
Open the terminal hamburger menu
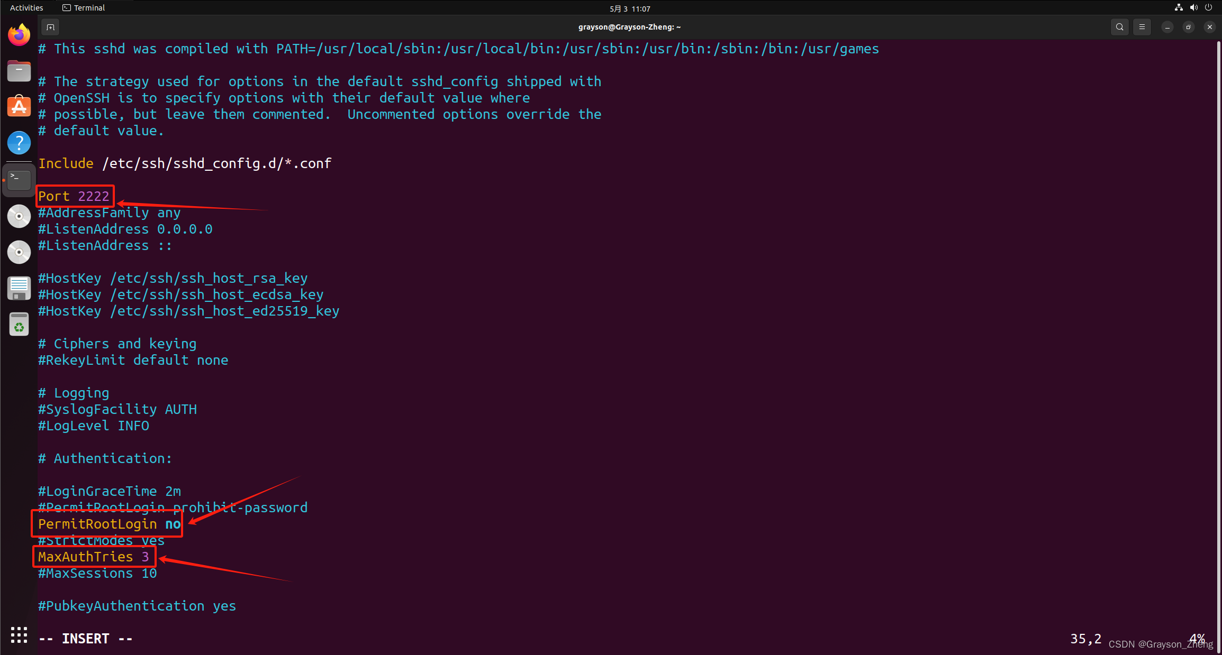click(1142, 27)
